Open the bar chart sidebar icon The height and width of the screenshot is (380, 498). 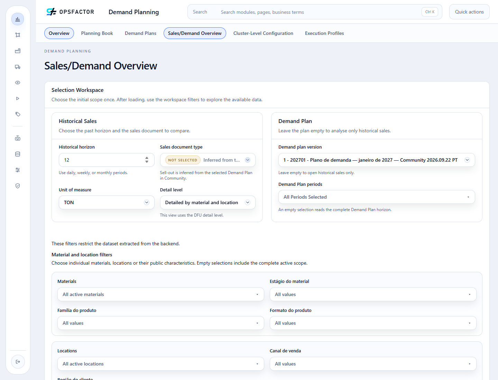18,19
